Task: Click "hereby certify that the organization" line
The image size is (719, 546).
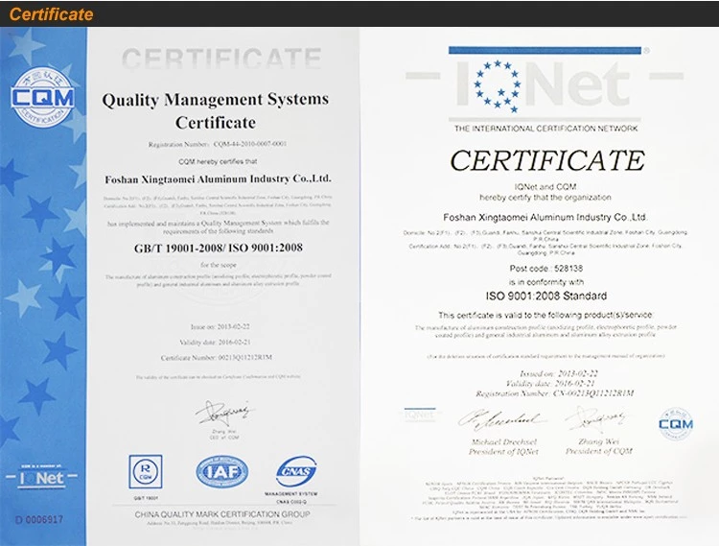Action: tap(545, 198)
